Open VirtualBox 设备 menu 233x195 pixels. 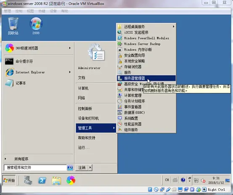tap(53, 11)
